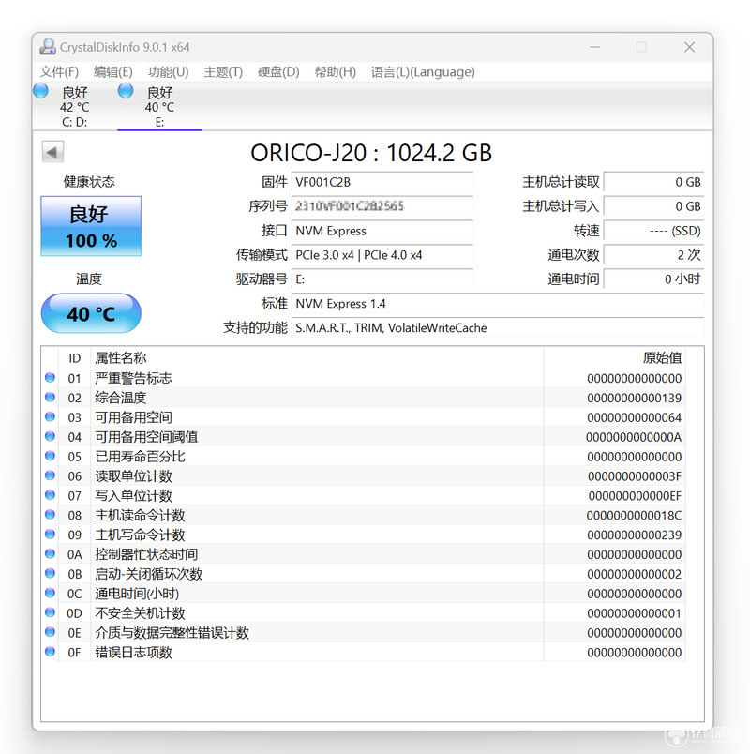Click status dot for attribute 0B 启动-关闭循环次数
The height and width of the screenshot is (754, 750).
point(50,573)
